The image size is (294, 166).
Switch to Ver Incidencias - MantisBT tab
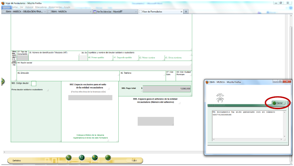coord(115,12)
